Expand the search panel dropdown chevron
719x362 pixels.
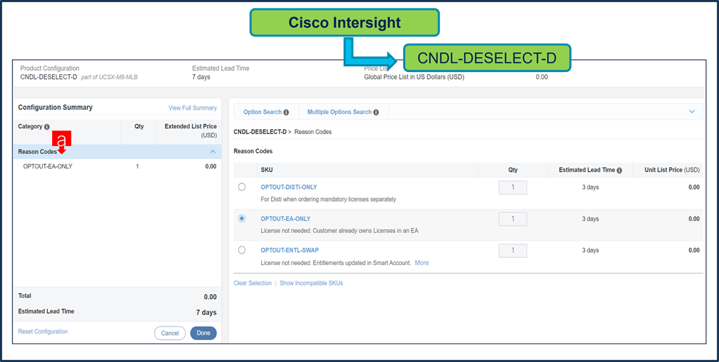tap(693, 112)
